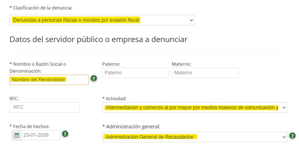
Task: Click the Fecha de hechos date field
Action: point(41,135)
